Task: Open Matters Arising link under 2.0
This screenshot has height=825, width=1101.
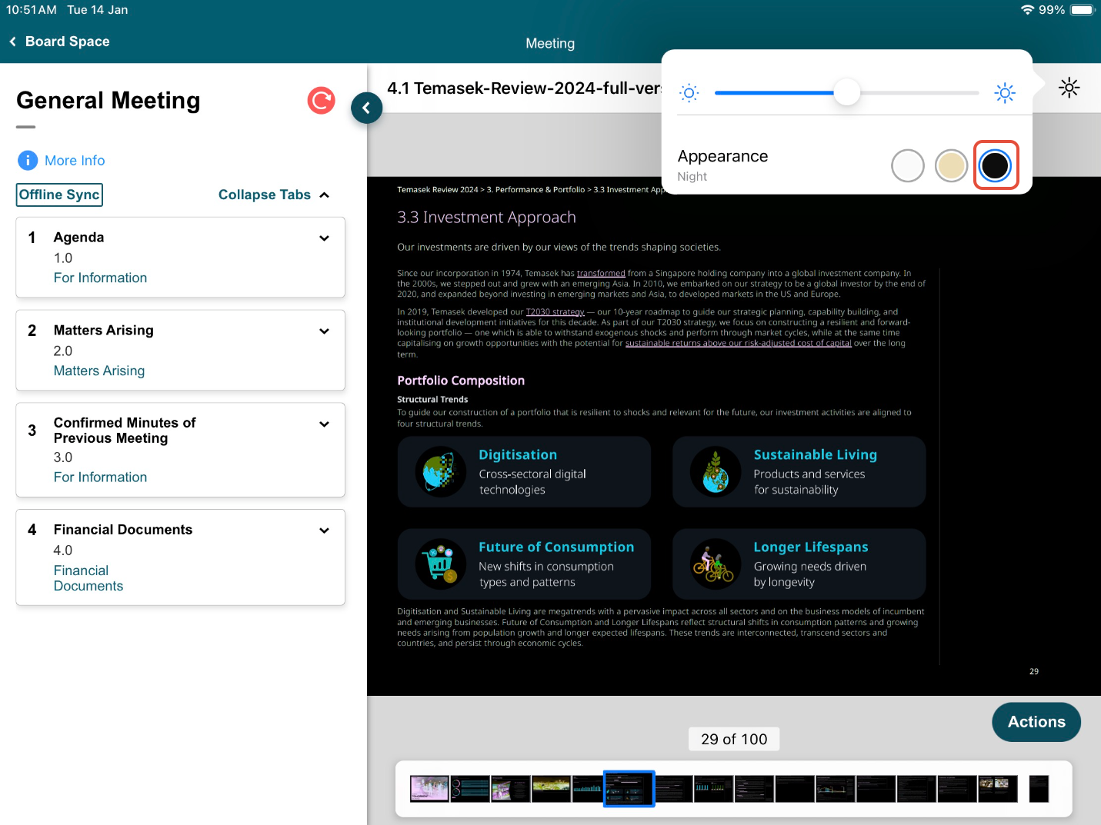Action: pos(99,371)
